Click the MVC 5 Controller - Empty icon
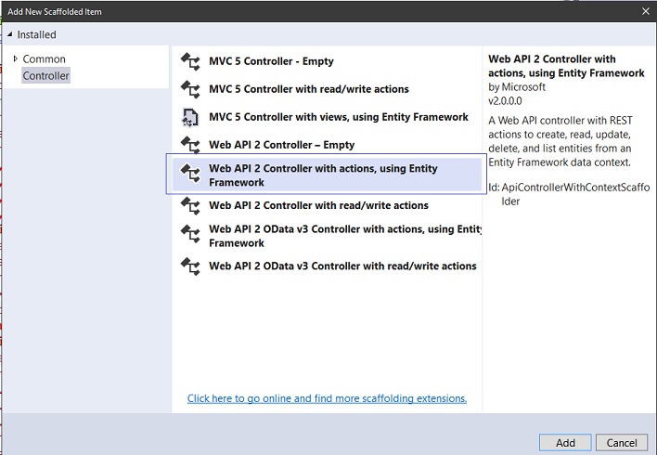This screenshot has width=657, height=455. pos(190,61)
